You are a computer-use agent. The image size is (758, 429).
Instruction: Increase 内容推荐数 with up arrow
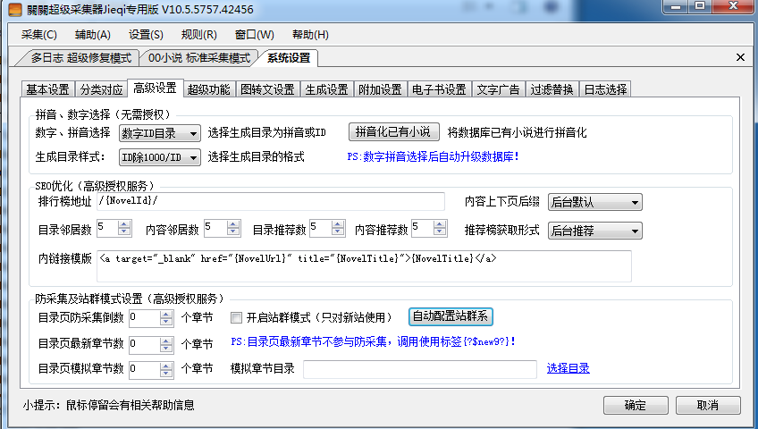(440, 224)
